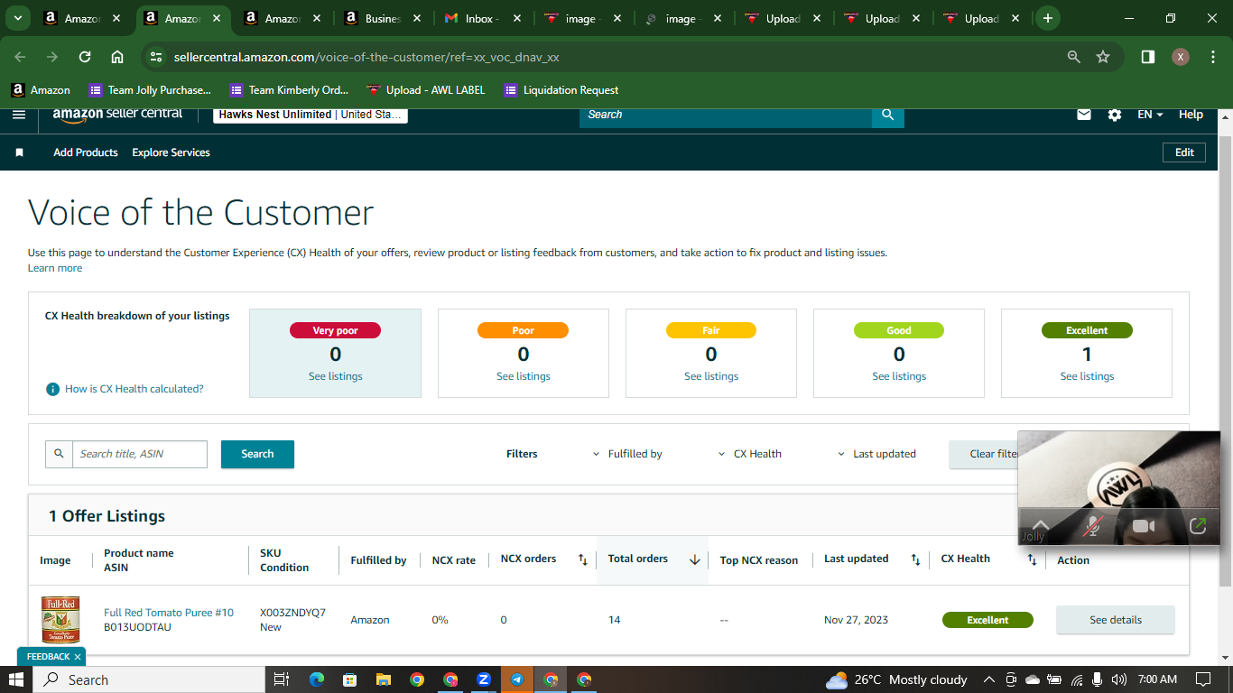The width and height of the screenshot is (1233, 693).
Task: Open the Hawks Nest Unlimited account switcher
Action: tap(311, 115)
